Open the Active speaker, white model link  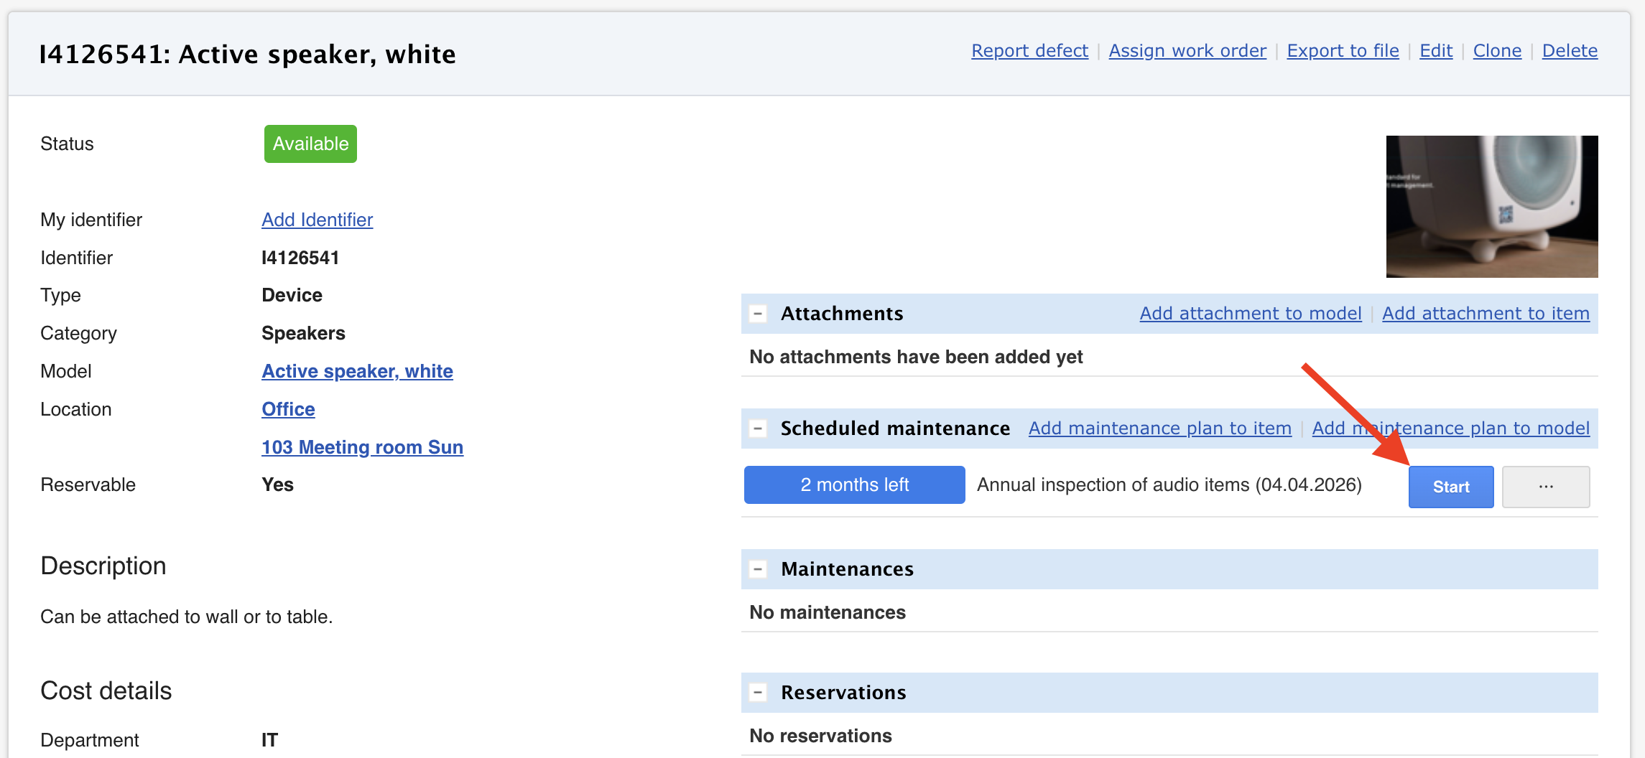(x=357, y=371)
